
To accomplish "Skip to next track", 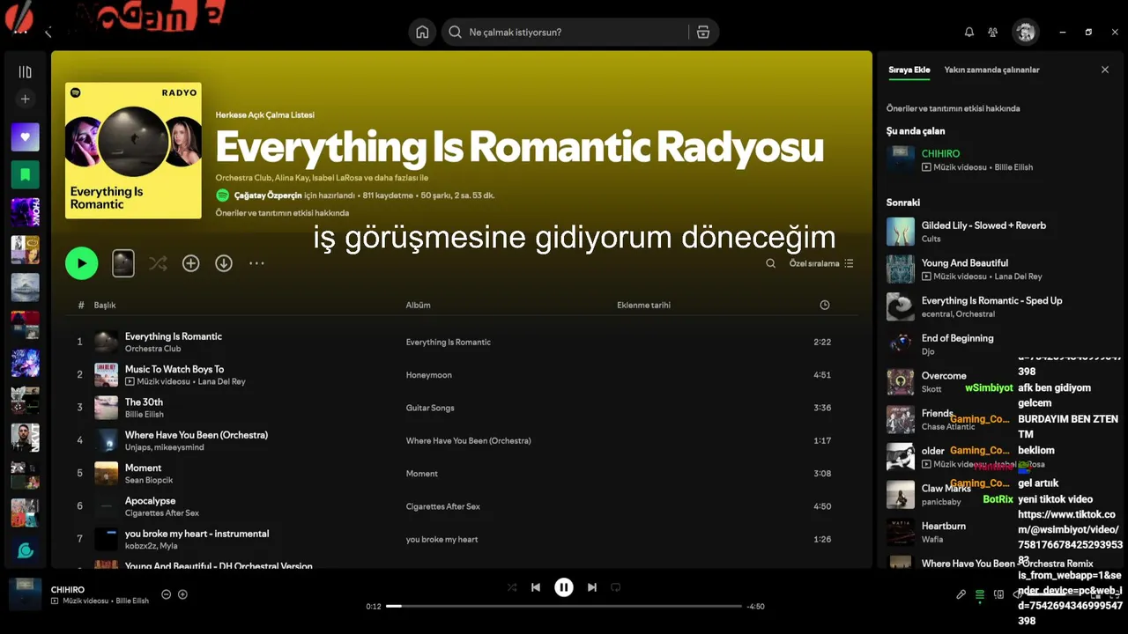I will 592,587.
